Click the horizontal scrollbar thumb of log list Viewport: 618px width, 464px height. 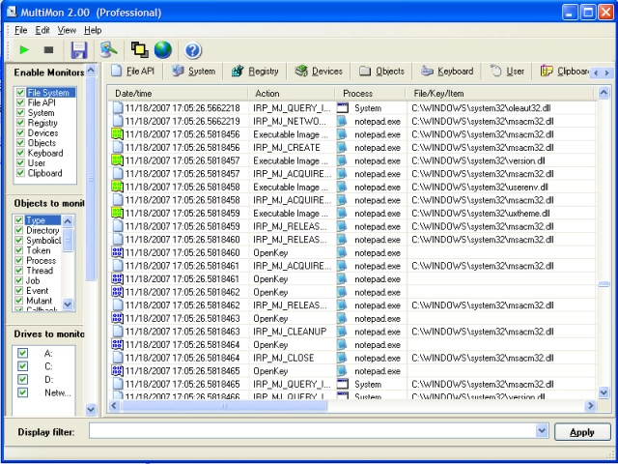pos(224,405)
